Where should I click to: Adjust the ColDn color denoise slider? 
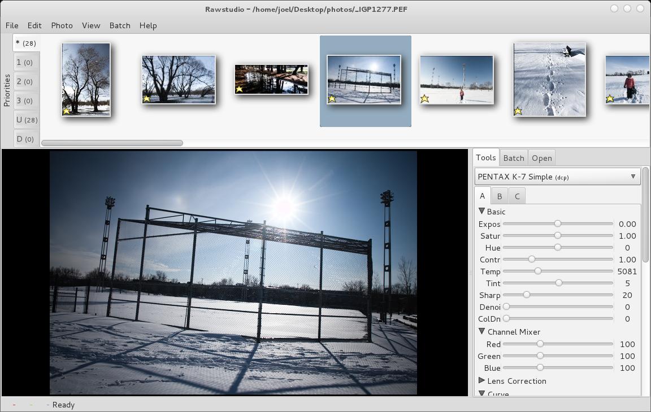point(558,319)
